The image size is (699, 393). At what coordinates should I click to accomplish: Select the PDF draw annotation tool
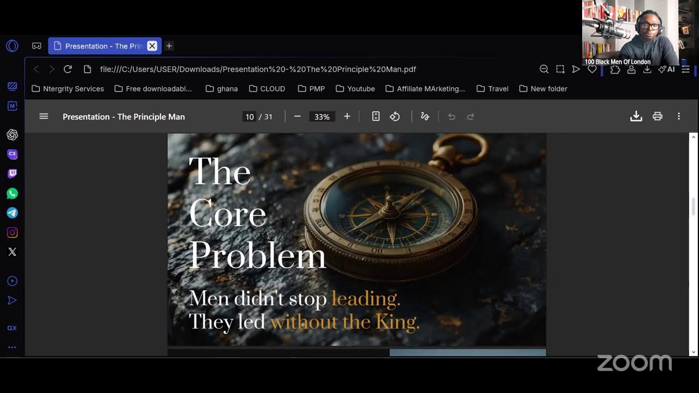425,116
